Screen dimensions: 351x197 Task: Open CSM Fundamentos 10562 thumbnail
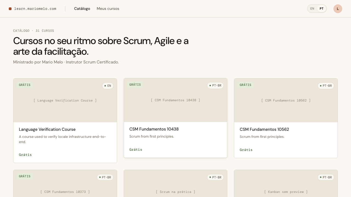pos(286,100)
